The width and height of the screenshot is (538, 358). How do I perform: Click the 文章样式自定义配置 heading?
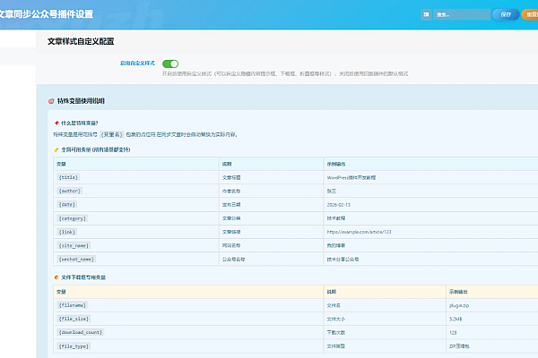(x=81, y=41)
